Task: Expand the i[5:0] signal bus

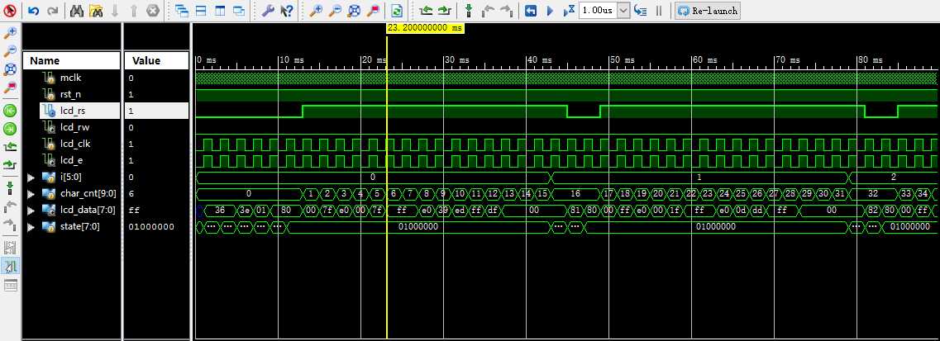Action: coord(31,177)
